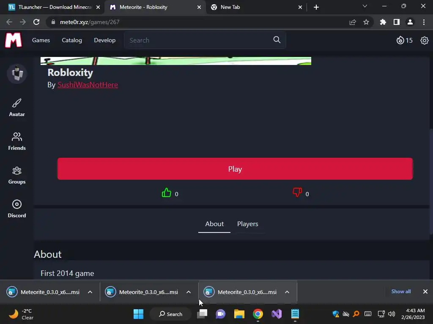Select the Players tab
Screen dimensions: 433x324
[248, 224]
